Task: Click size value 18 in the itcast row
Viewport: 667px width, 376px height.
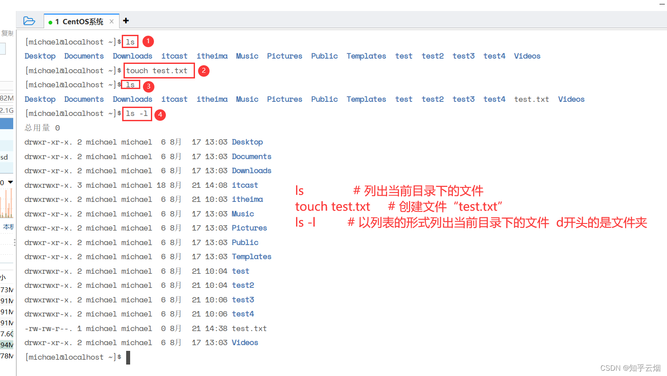Action: pyautogui.click(x=161, y=185)
